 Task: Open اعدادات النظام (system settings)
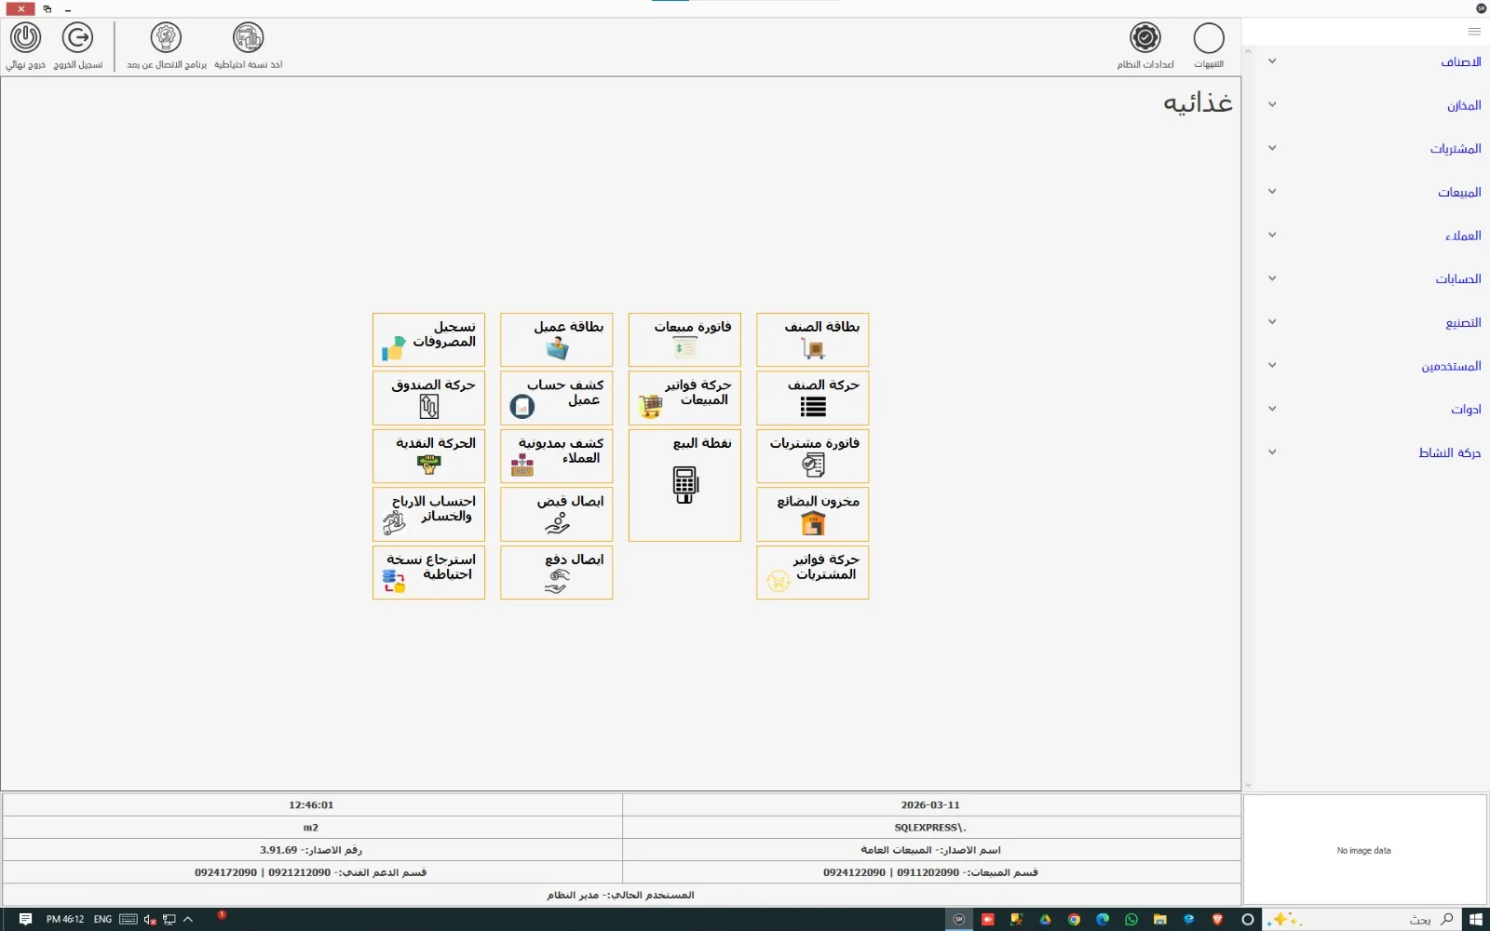coord(1146,45)
